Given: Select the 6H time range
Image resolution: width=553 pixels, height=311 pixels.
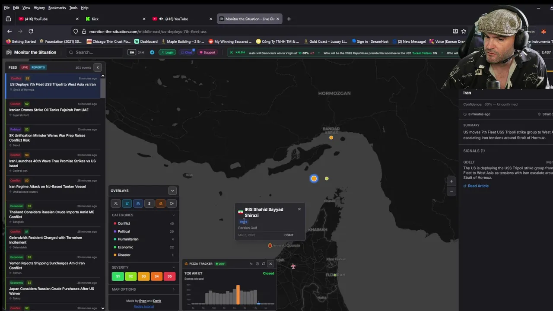Looking at the screenshot, I should point(131,52).
